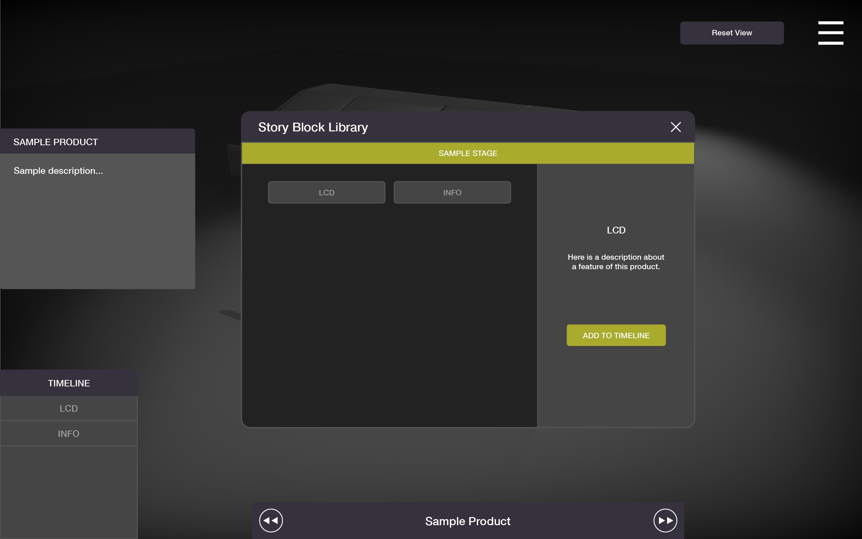Click the SAMPLE PRODUCT panel header

97,142
